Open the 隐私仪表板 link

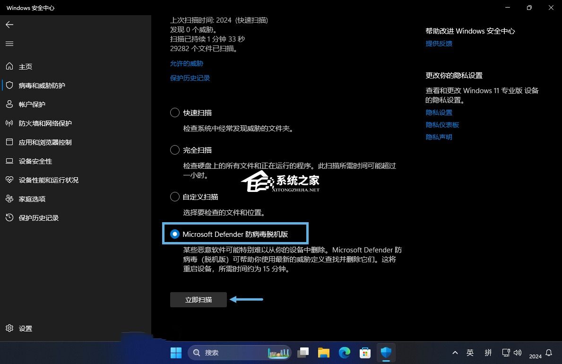pyautogui.click(x=442, y=125)
